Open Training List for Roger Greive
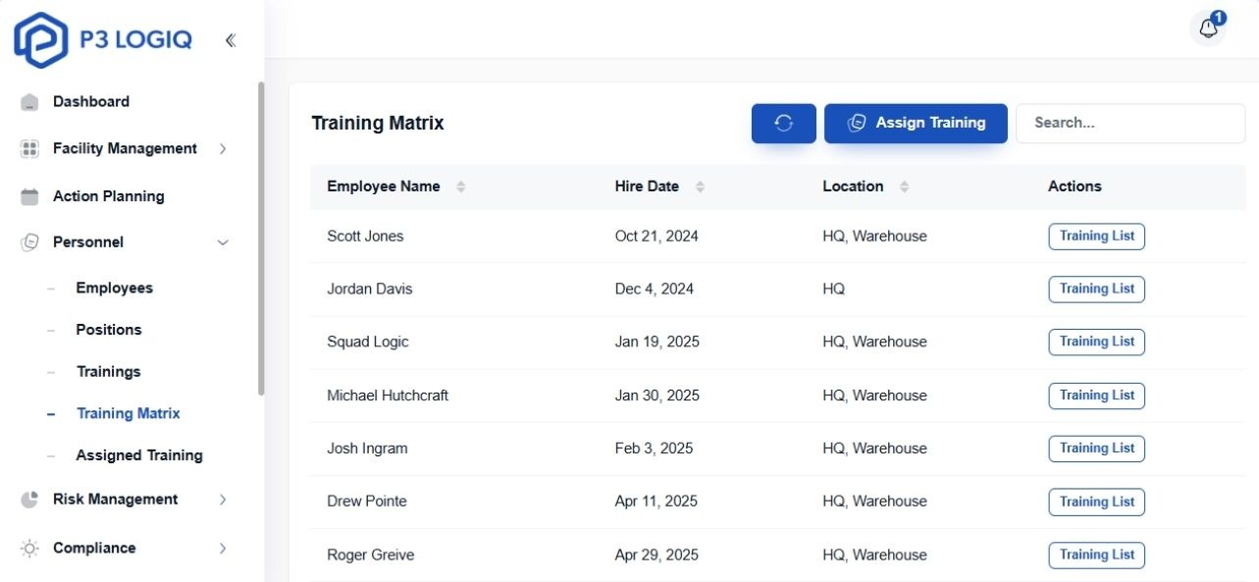Image resolution: width=1259 pixels, height=582 pixels. pyautogui.click(x=1096, y=555)
